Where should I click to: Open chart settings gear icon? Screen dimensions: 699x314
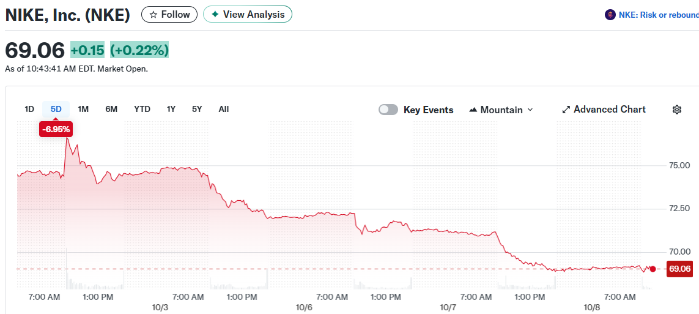677,110
